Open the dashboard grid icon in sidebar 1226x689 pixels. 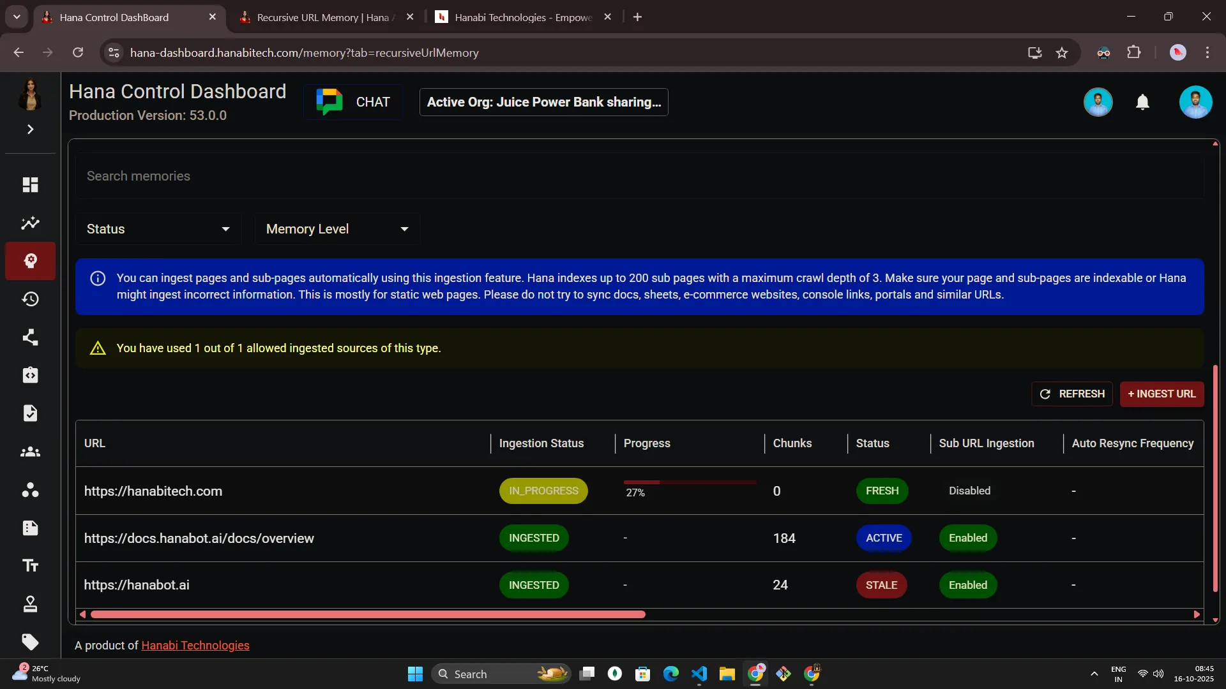click(30, 185)
